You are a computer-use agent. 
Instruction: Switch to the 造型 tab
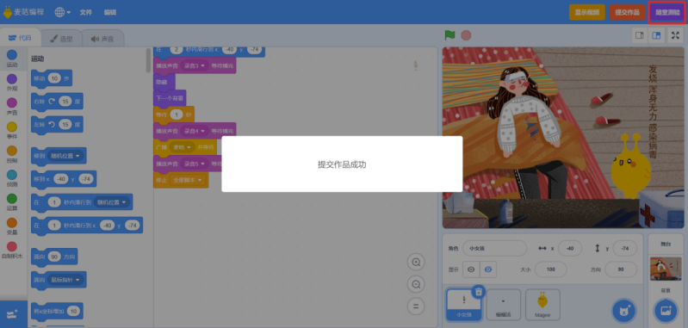coord(61,39)
